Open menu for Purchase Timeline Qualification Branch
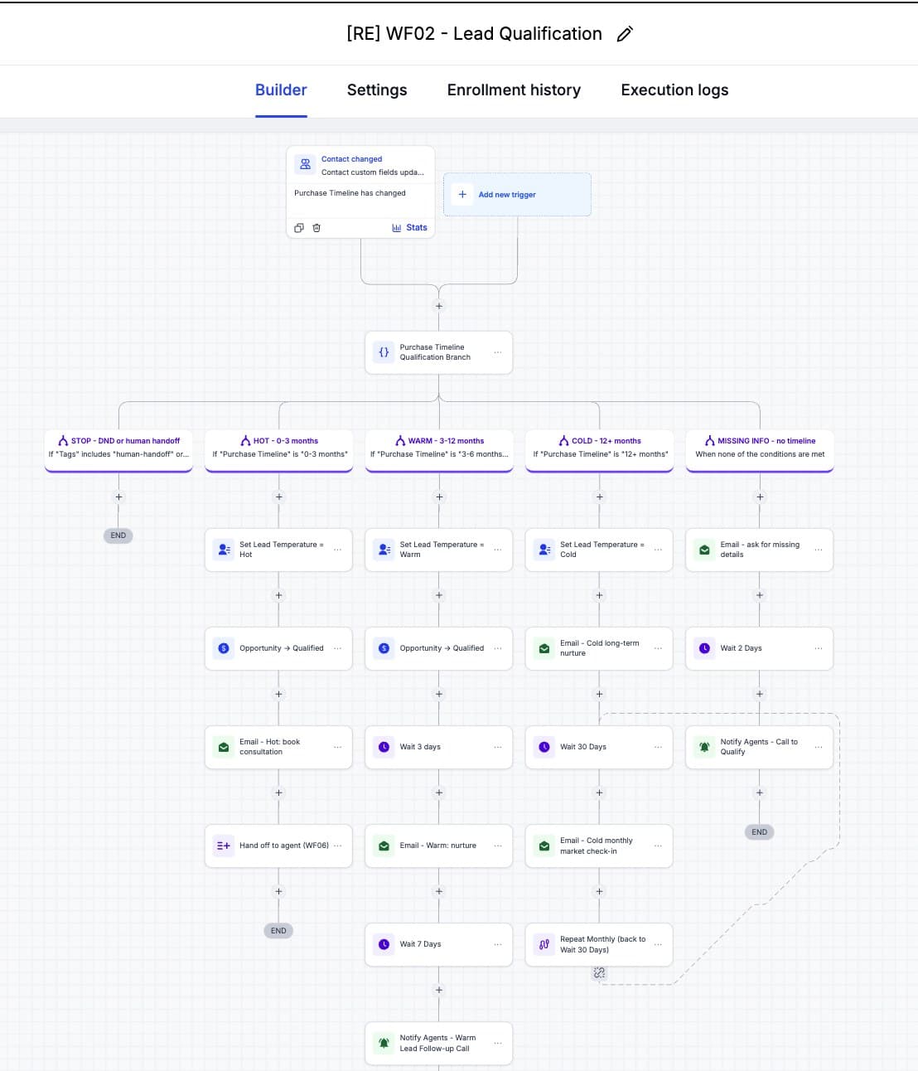918x1071 pixels. click(498, 352)
